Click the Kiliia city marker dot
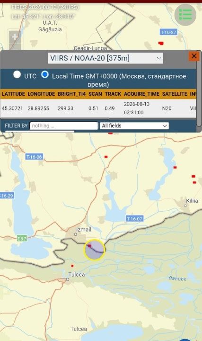202x341 pixels. [185, 205]
